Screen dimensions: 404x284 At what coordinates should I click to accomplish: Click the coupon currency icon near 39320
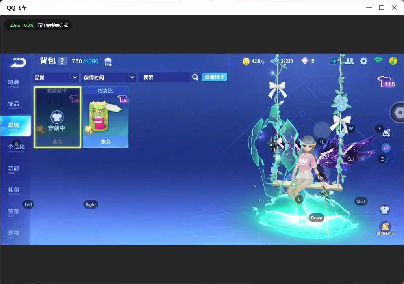pyautogui.click(x=275, y=61)
